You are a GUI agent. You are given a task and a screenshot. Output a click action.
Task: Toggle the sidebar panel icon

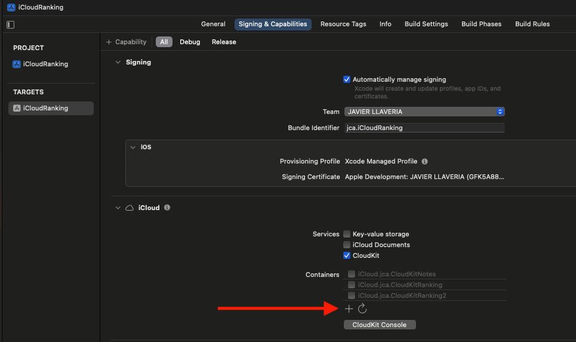click(x=10, y=24)
